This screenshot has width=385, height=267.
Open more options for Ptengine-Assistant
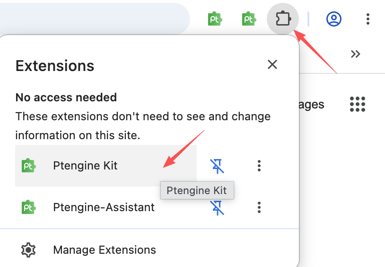pos(259,207)
